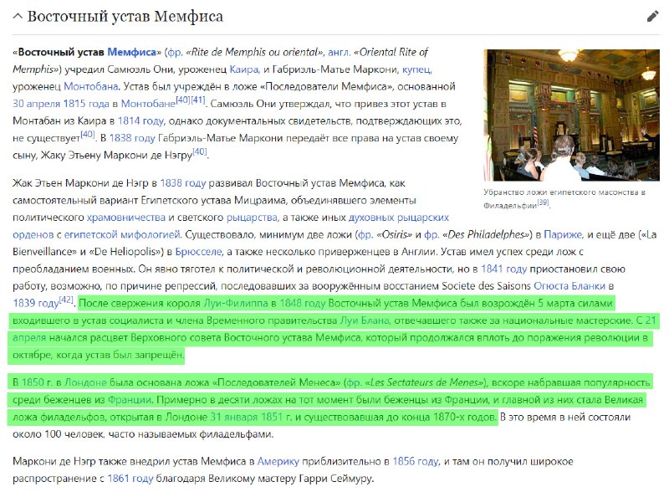Collapse the Восточный устав Мемфиса section
The height and width of the screenshot is (492, 669).
click(18, 17)
